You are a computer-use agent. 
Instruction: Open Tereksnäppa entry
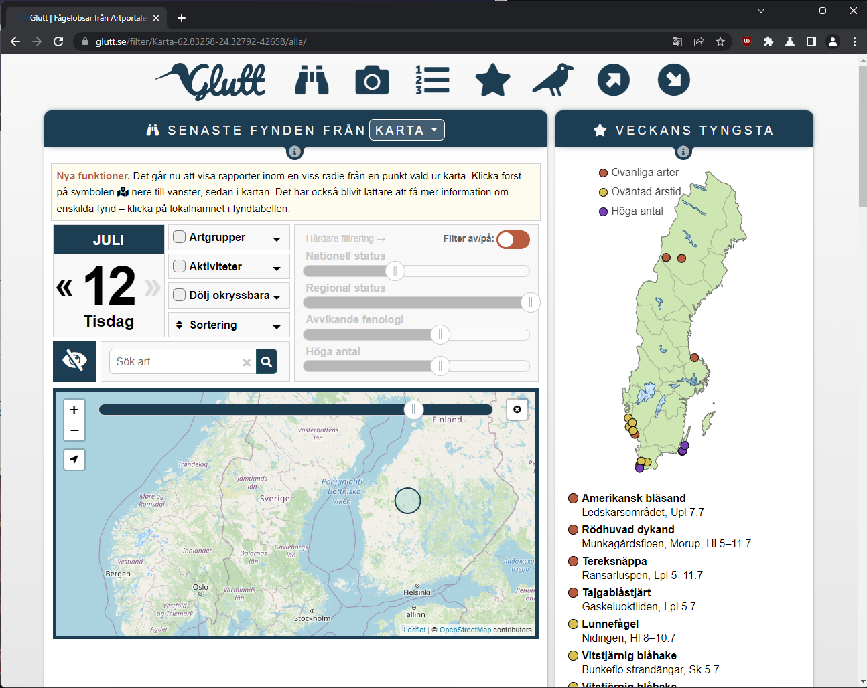pos(614,561)
